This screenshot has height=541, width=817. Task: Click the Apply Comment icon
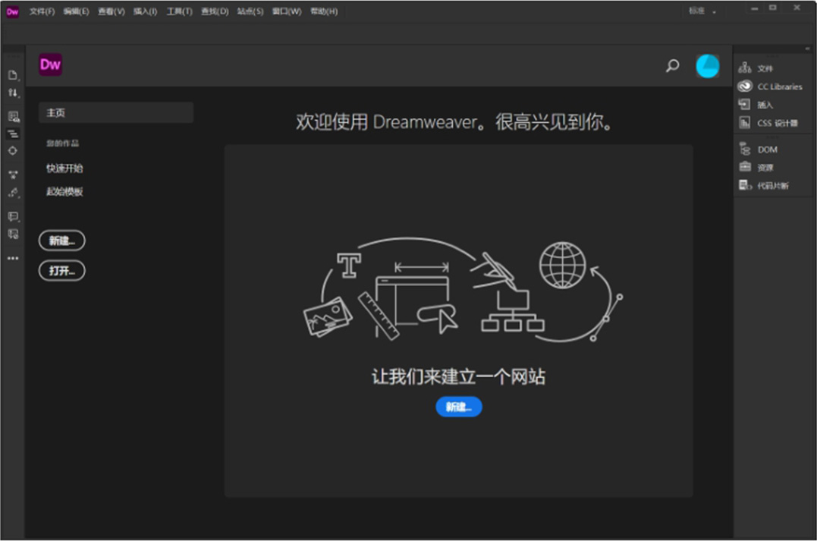click(13, 216)
